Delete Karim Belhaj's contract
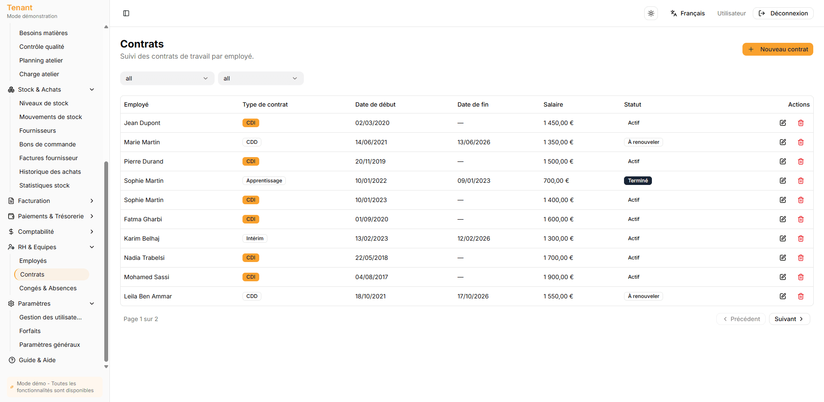 click(x=801, y=238)
